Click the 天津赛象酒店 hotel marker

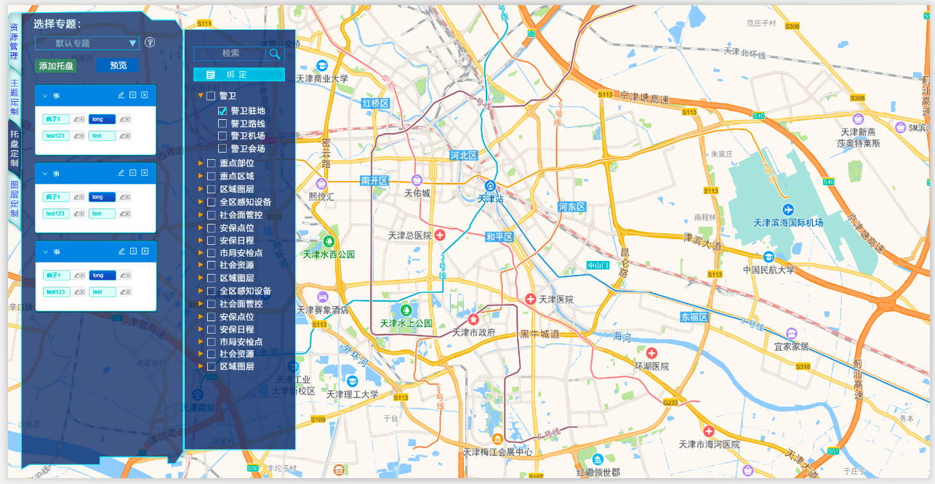pyautogui.click(x=322, y=297)
